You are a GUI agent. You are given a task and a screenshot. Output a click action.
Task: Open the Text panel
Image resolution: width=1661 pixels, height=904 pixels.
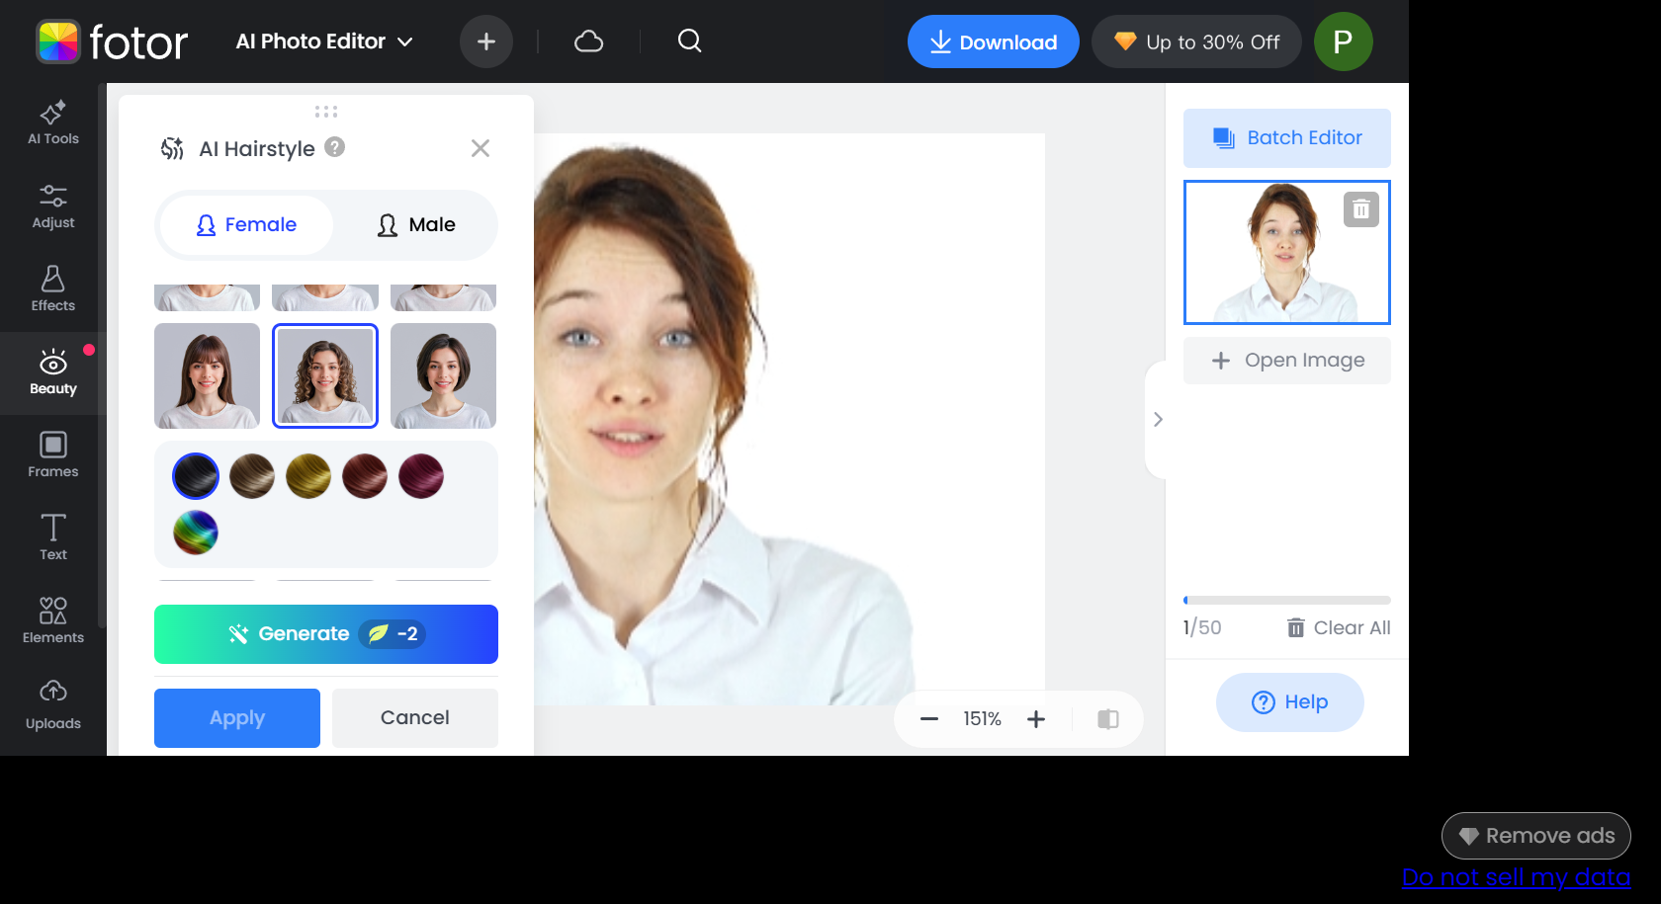tap(53, 538)
